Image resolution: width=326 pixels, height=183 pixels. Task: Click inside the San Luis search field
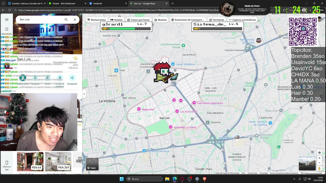[40, 20]
